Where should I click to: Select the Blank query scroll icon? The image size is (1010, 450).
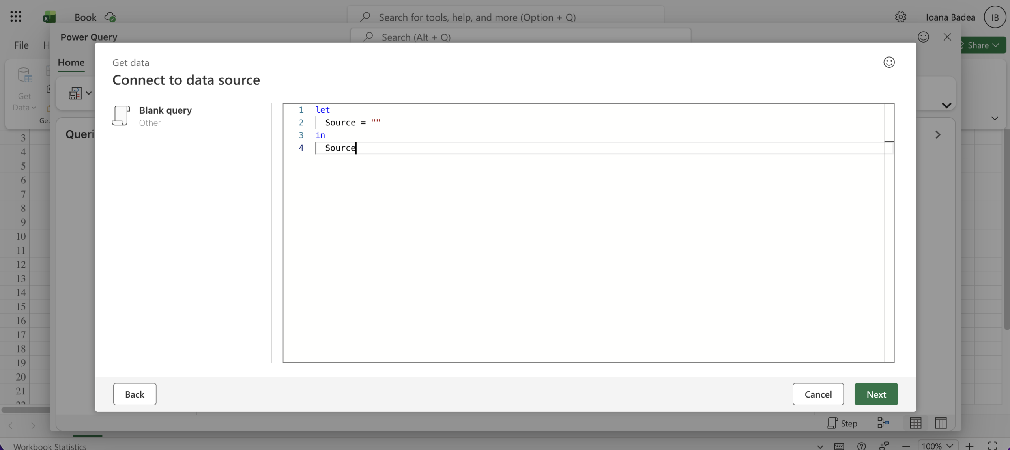[x=121, y=116]
